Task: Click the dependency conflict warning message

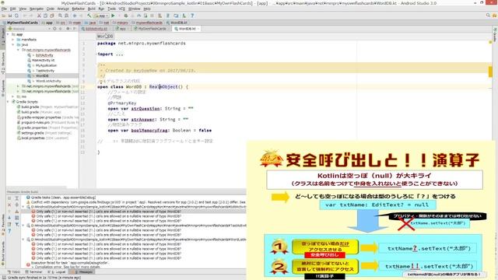Action: click(137, 202)
